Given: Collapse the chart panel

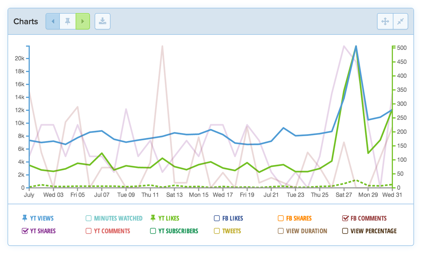Looking at the screenshot, I should click(400, 21).
